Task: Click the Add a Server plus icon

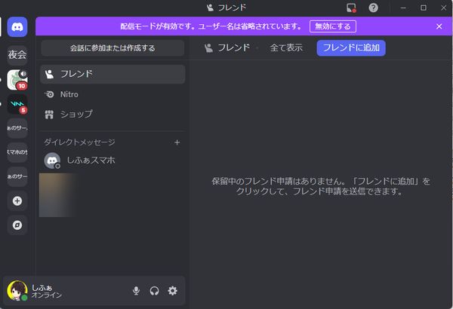Action: click(17, 200)
